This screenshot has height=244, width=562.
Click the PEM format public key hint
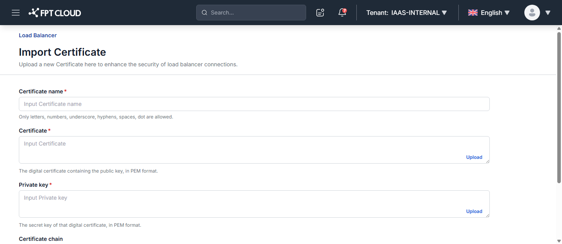tap(88, 171)
